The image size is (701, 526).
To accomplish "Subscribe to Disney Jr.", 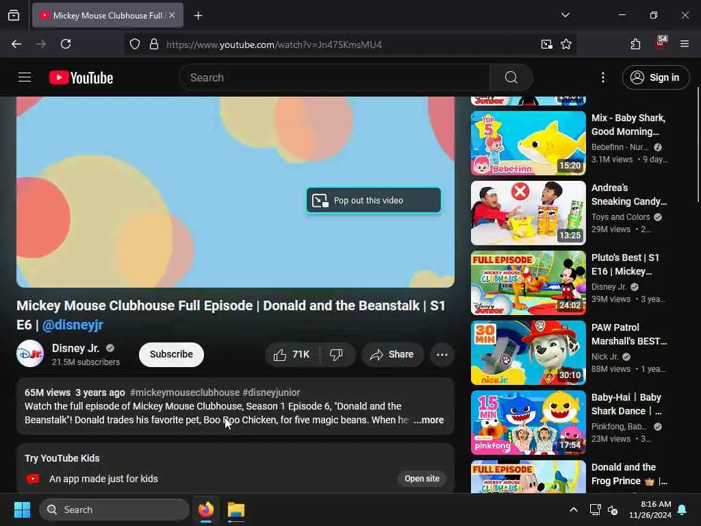I will pos(171,354).
